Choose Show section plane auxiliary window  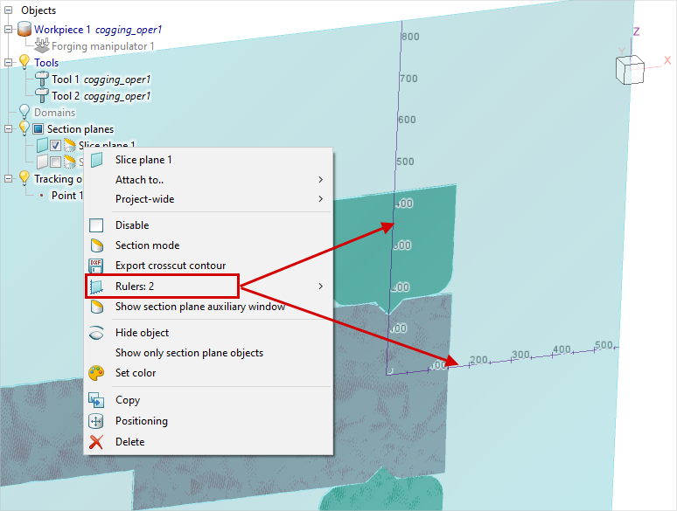click(x=199, y=307)
